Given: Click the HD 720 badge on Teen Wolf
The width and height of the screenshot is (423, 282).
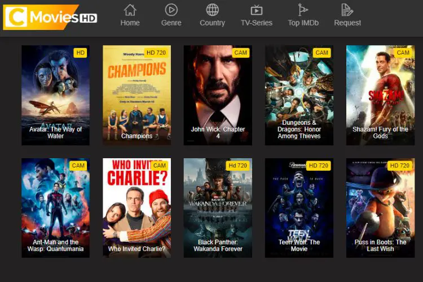Looking at the screenshot, I should (319, 166).
